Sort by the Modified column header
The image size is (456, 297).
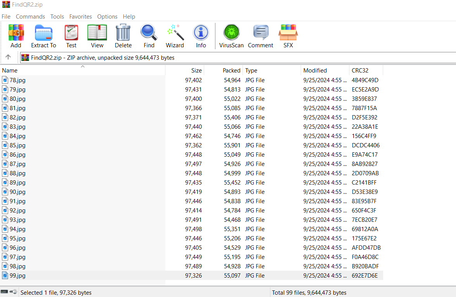pyautogui.click(x=325, y=71)
